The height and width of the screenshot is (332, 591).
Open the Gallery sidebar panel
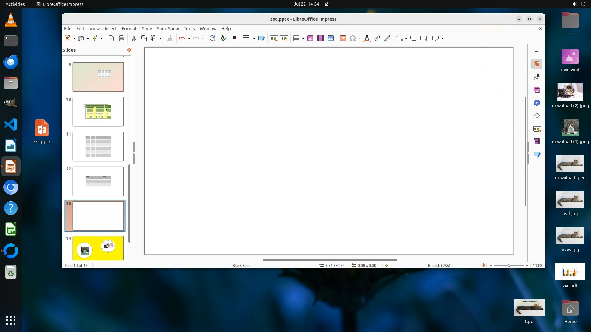tap(537, 90)
